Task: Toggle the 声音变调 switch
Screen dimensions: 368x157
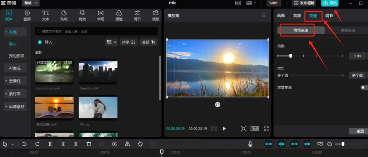Action: click(364, 88)
